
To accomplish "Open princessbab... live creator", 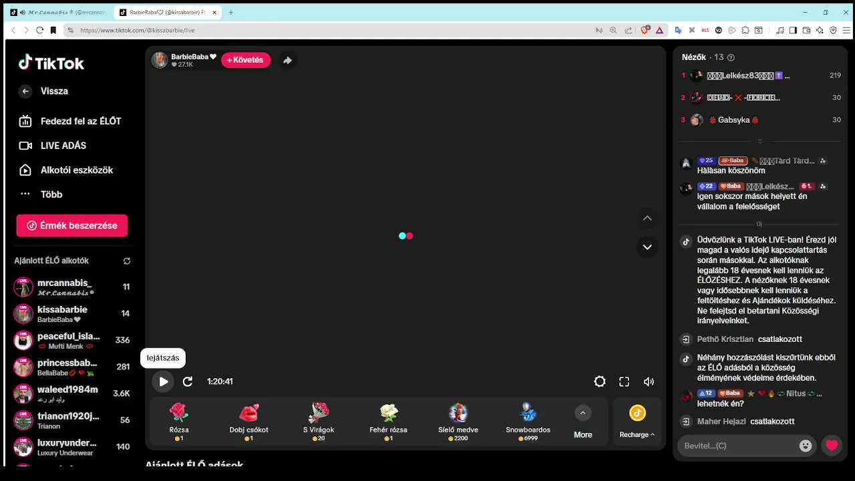I will point(72,367).
